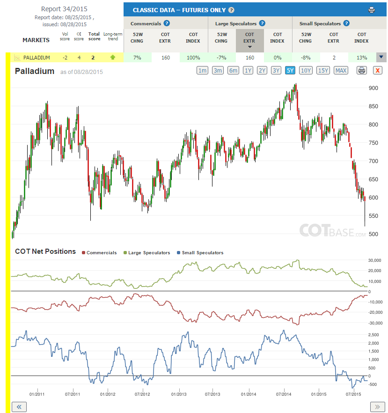Close the Palladium chart with red X
The image size is (388, 413).
coord(378,70)
